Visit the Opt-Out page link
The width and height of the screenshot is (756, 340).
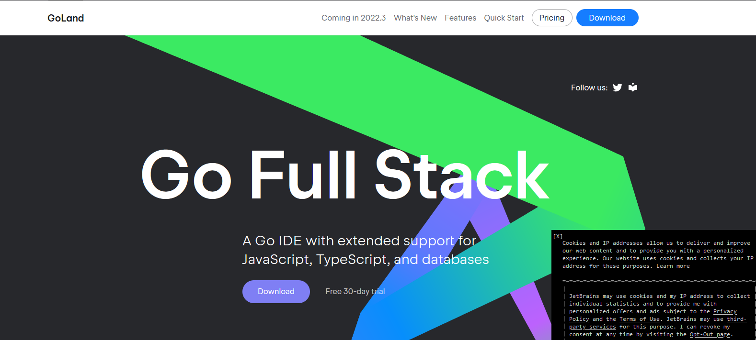tap(710, 334)
